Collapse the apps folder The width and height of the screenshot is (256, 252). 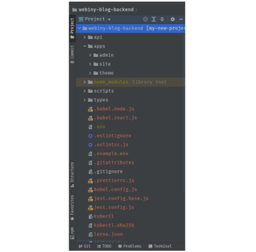coord(84,46)
